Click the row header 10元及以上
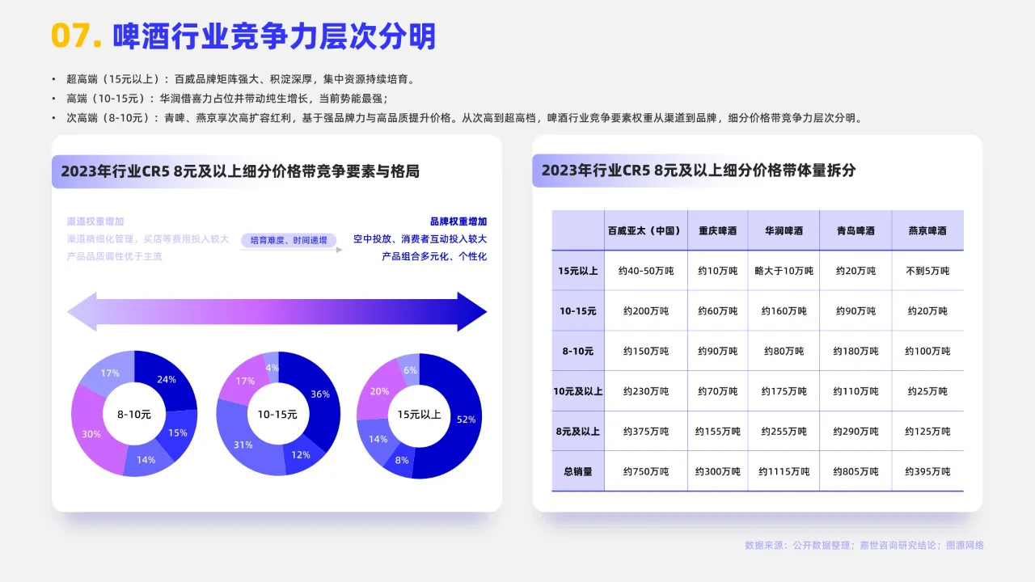The height and width of the screenshot is (582, 1035). (578, 391)
